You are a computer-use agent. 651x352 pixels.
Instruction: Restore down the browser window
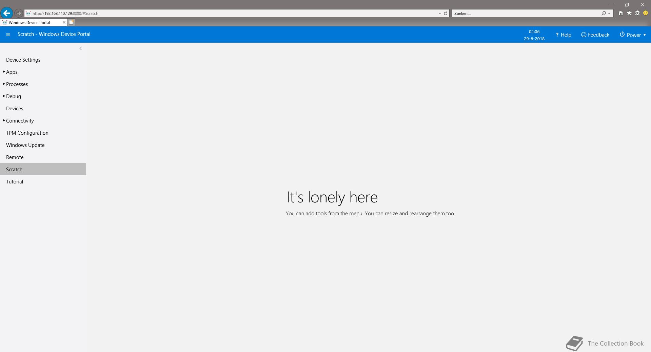[x=627, y=5]
